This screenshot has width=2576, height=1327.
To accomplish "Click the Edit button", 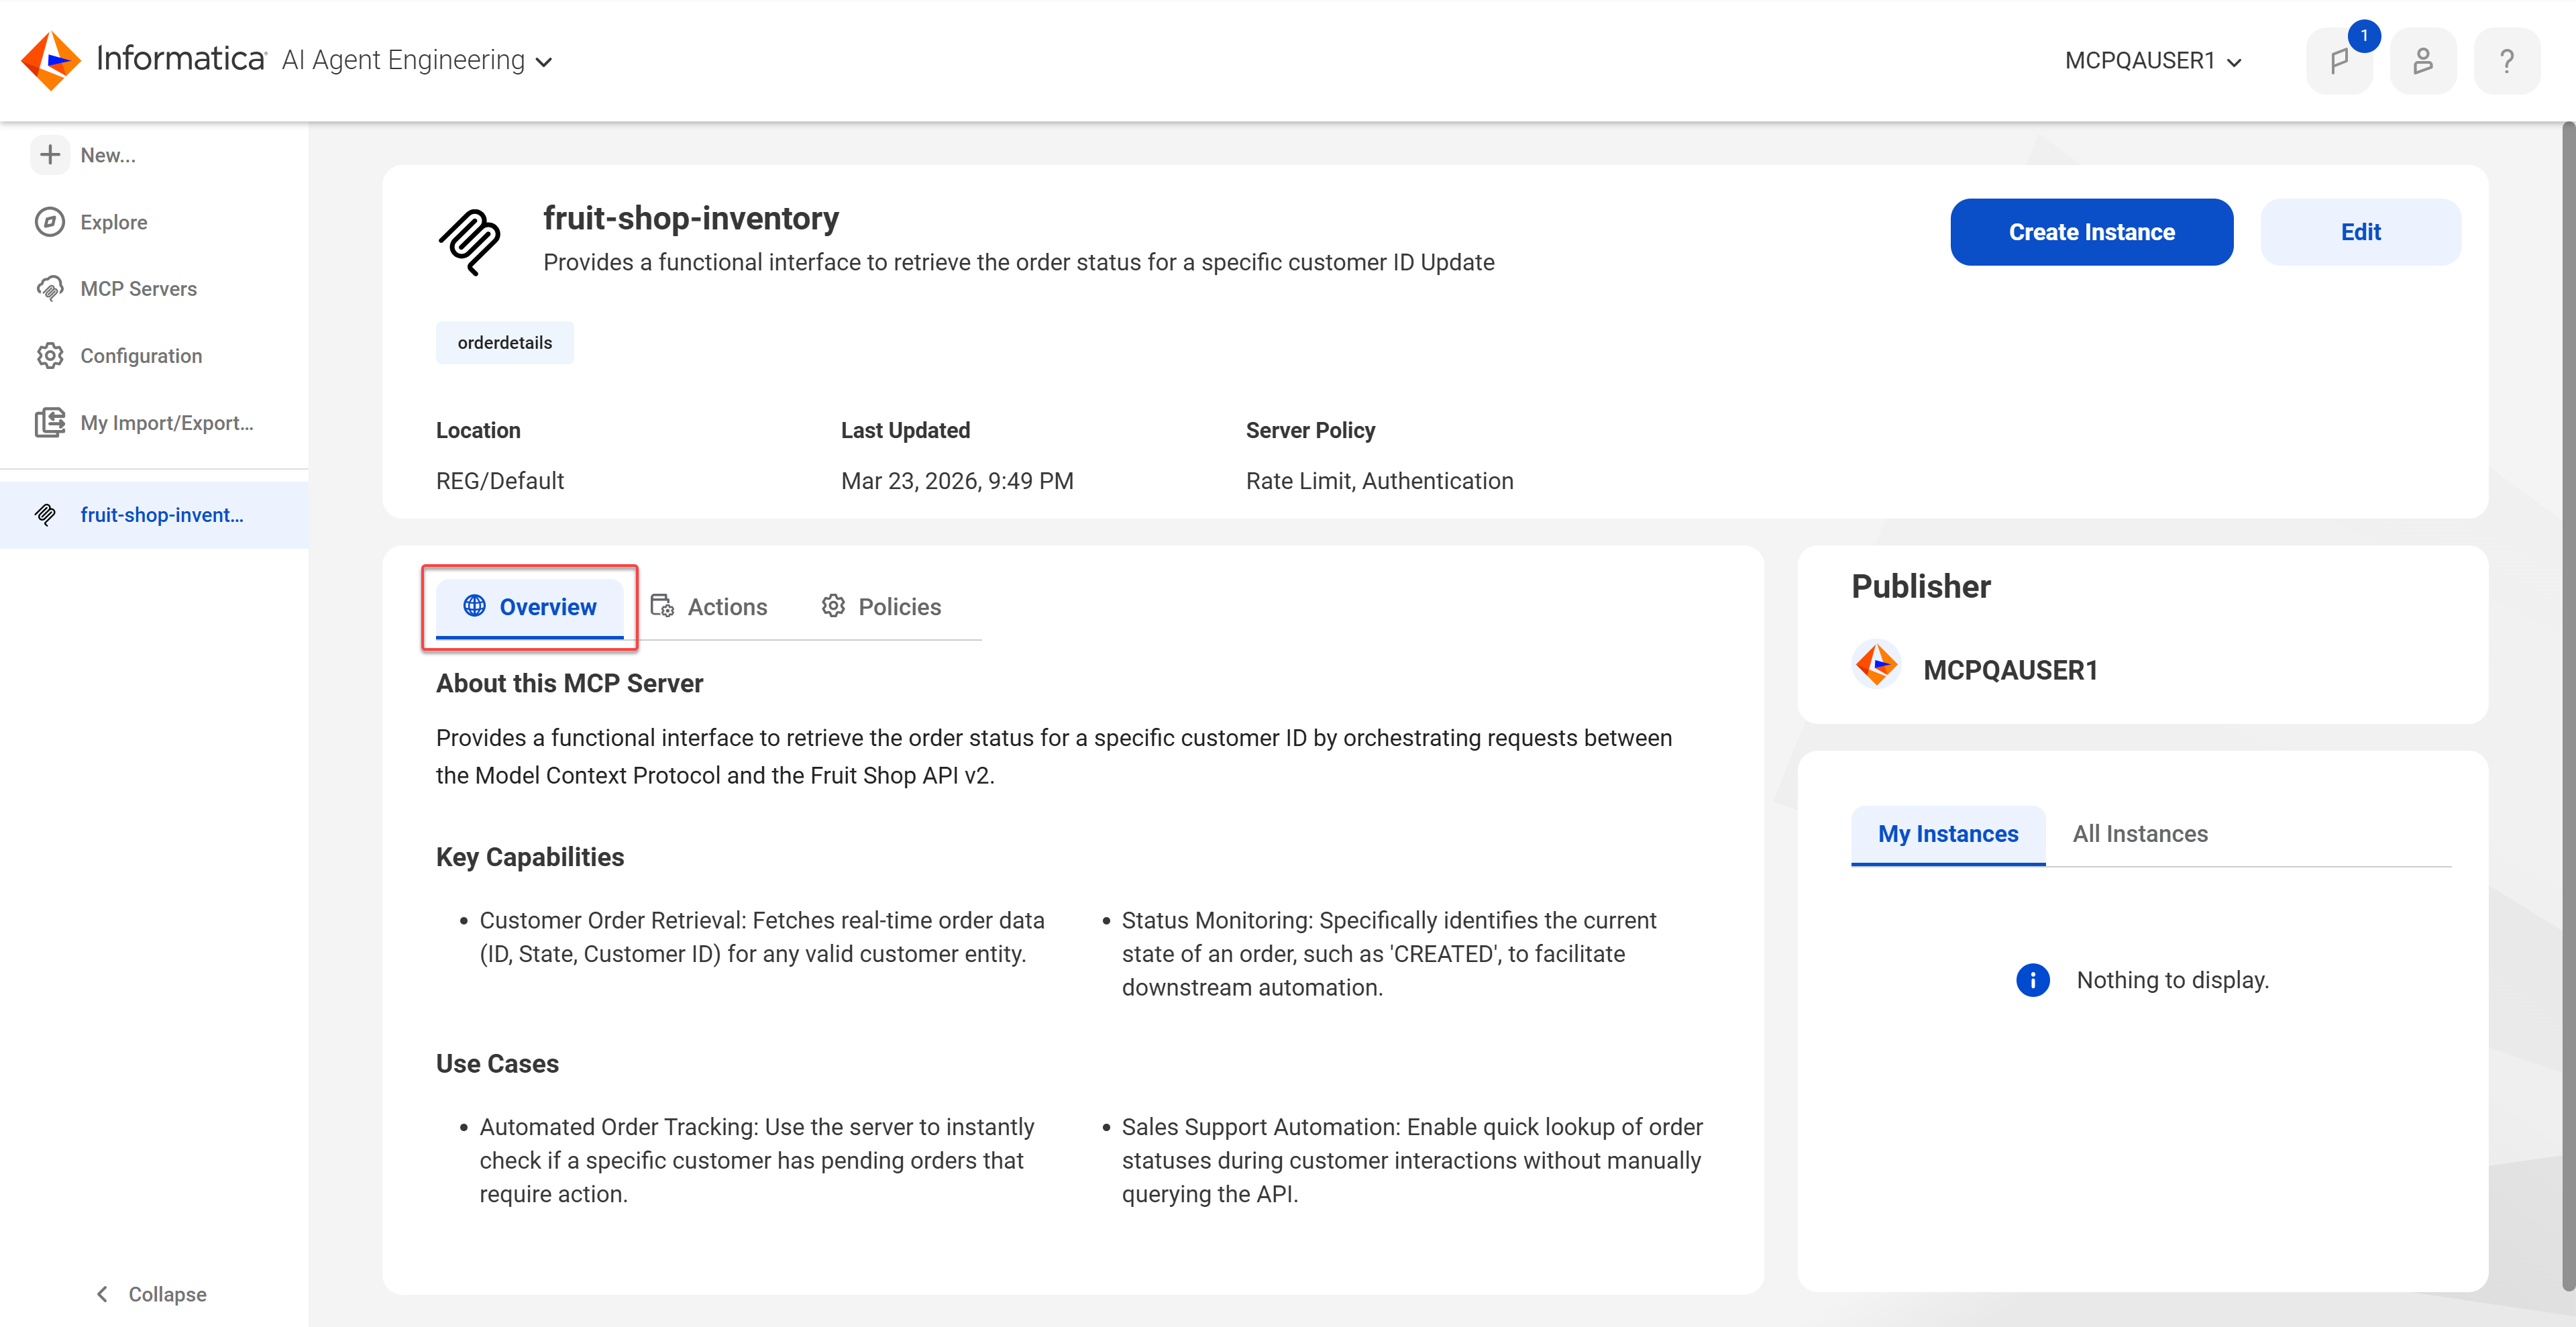I will pyautogui.click(x=2360, y=232).
